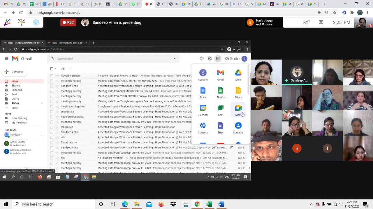This screenshot has width=373, height=209.
Task: Open Slides from the Google apps panel
Action: point(238,93)
